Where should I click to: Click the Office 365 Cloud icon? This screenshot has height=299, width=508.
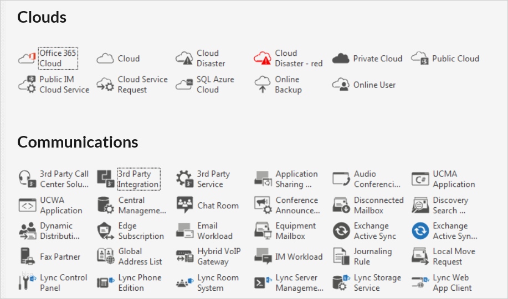click(27, 59)
